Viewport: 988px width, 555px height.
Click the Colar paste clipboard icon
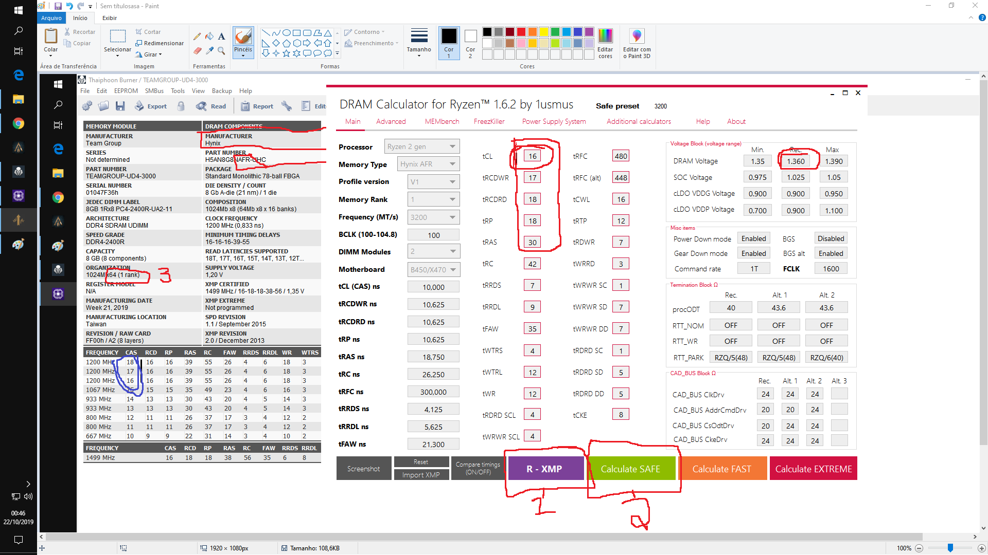[50, 36]
